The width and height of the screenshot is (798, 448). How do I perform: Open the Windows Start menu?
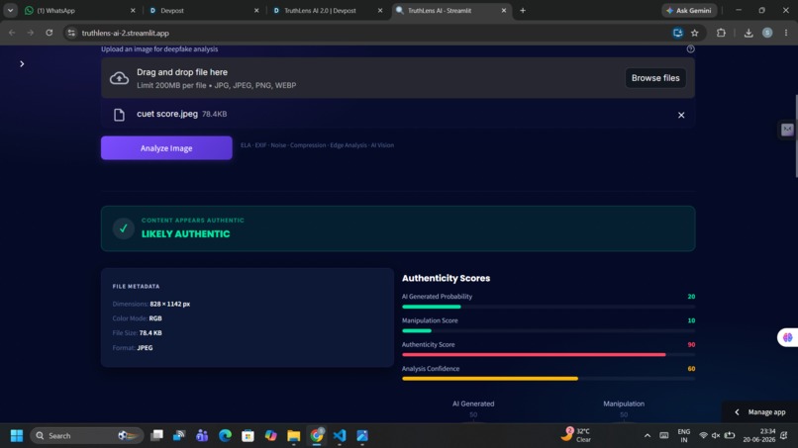16,436
